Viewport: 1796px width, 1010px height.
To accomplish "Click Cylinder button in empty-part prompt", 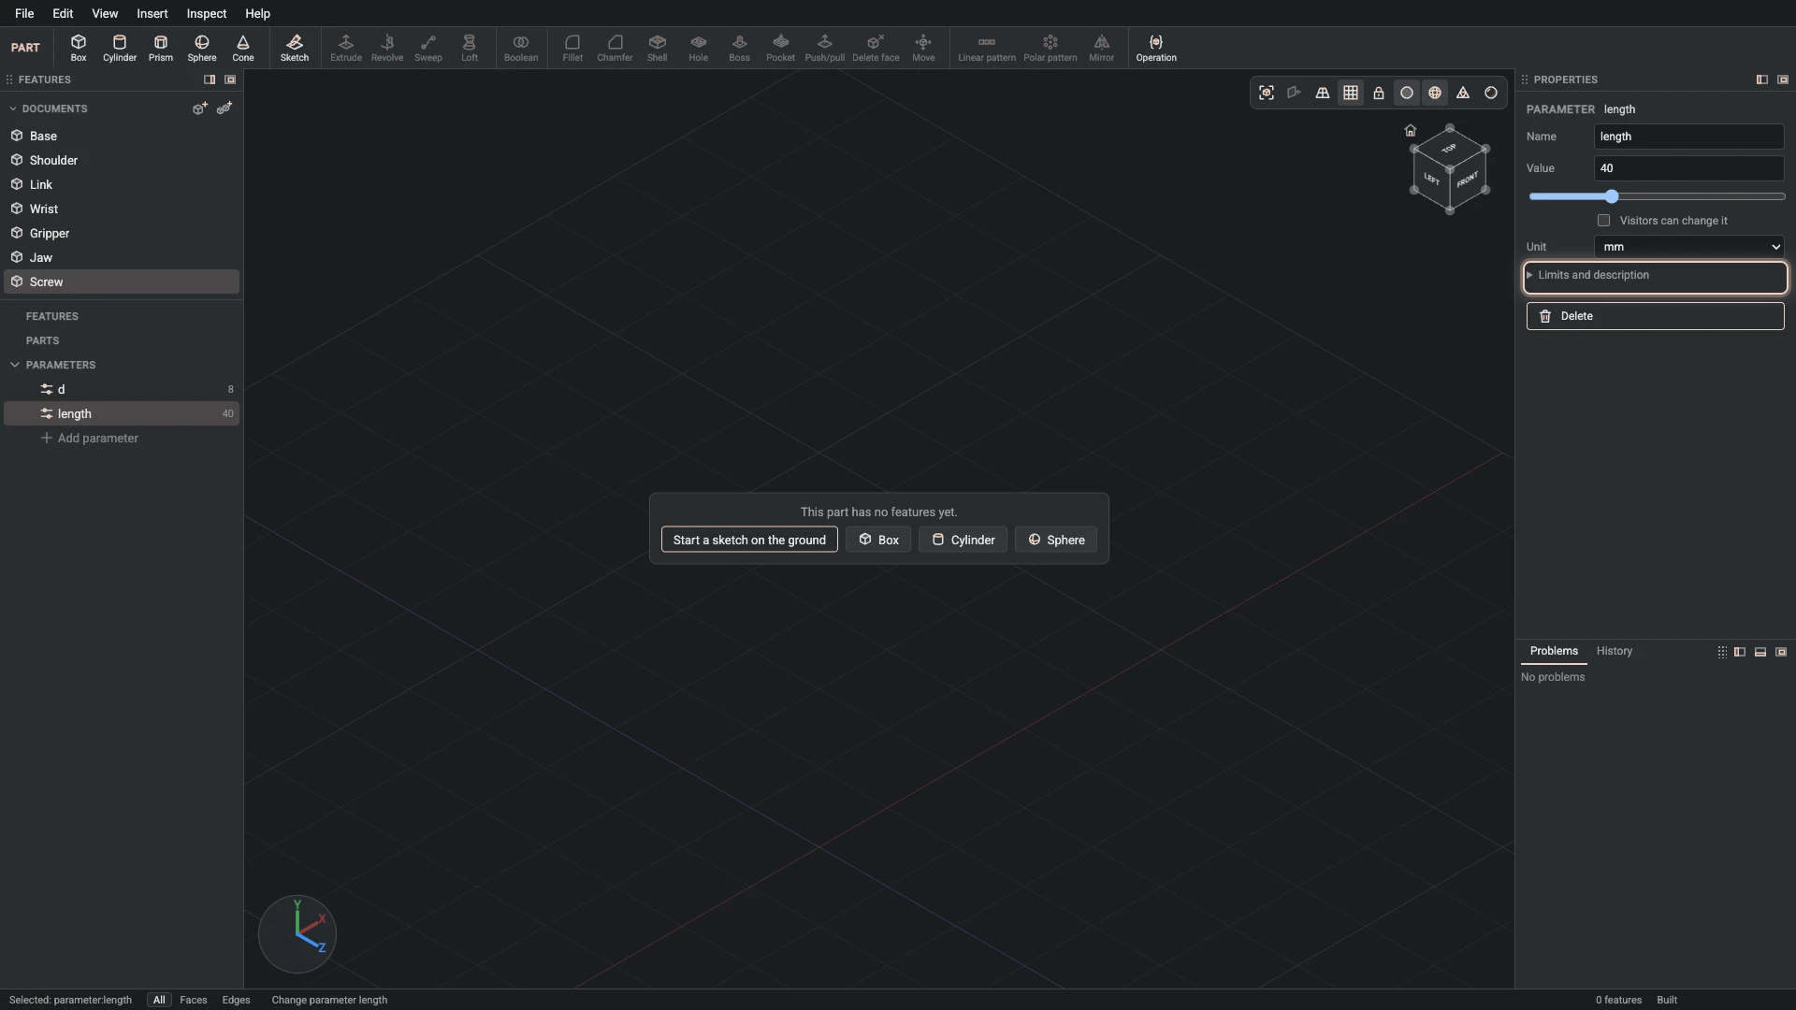I will [963, 540].
